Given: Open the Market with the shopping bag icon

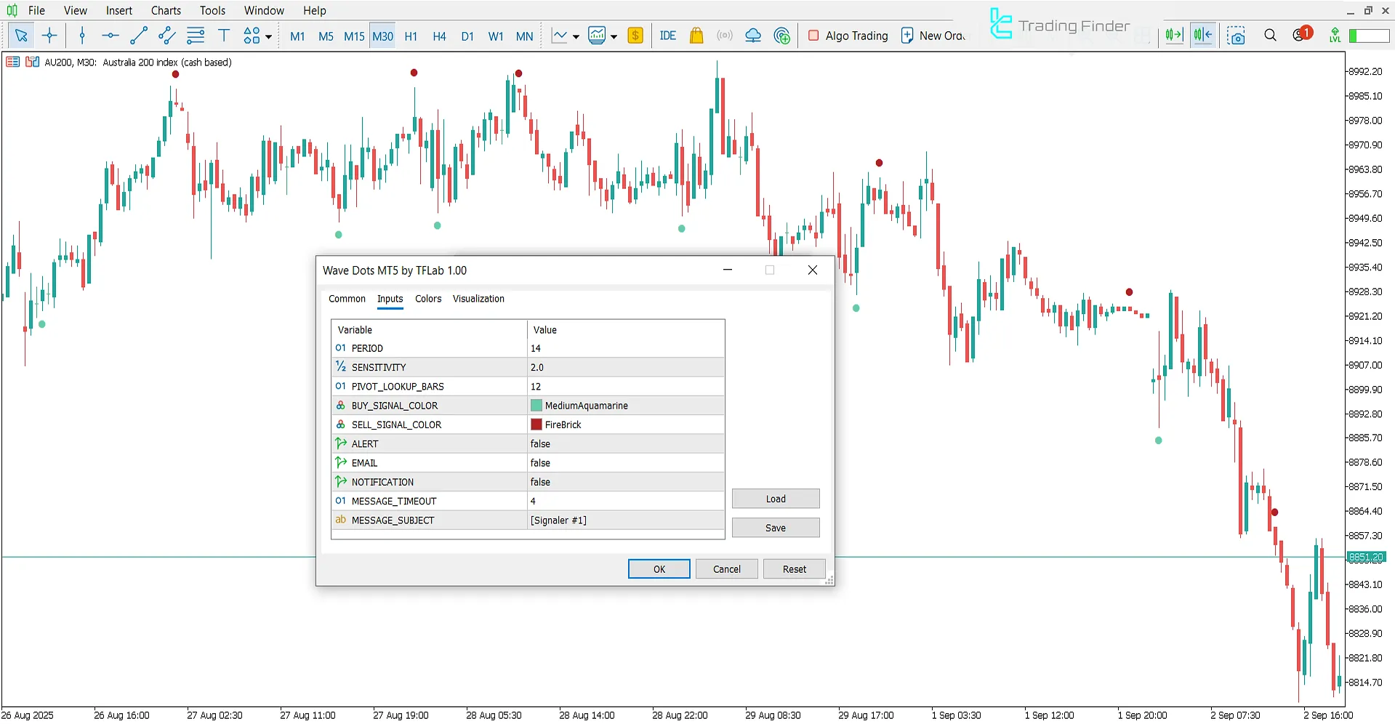Looking at the screenshot, I should tap(696, 35).
